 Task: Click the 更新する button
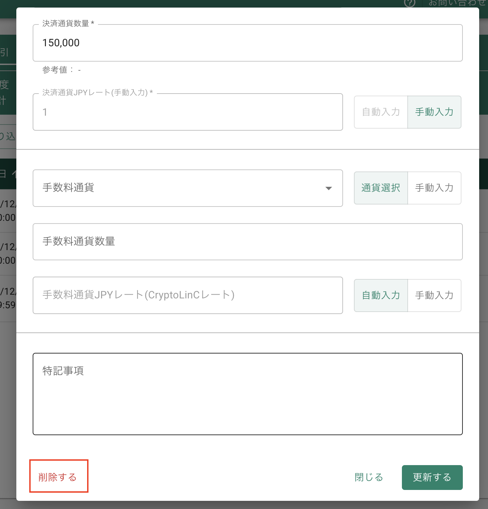click(x=432, y=477)
